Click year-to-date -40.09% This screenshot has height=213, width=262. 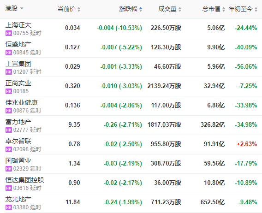pyautogui.click(x=246, y=47)
